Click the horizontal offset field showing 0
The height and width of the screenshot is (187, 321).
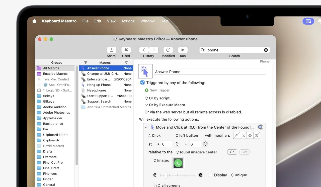coord(167,144)
